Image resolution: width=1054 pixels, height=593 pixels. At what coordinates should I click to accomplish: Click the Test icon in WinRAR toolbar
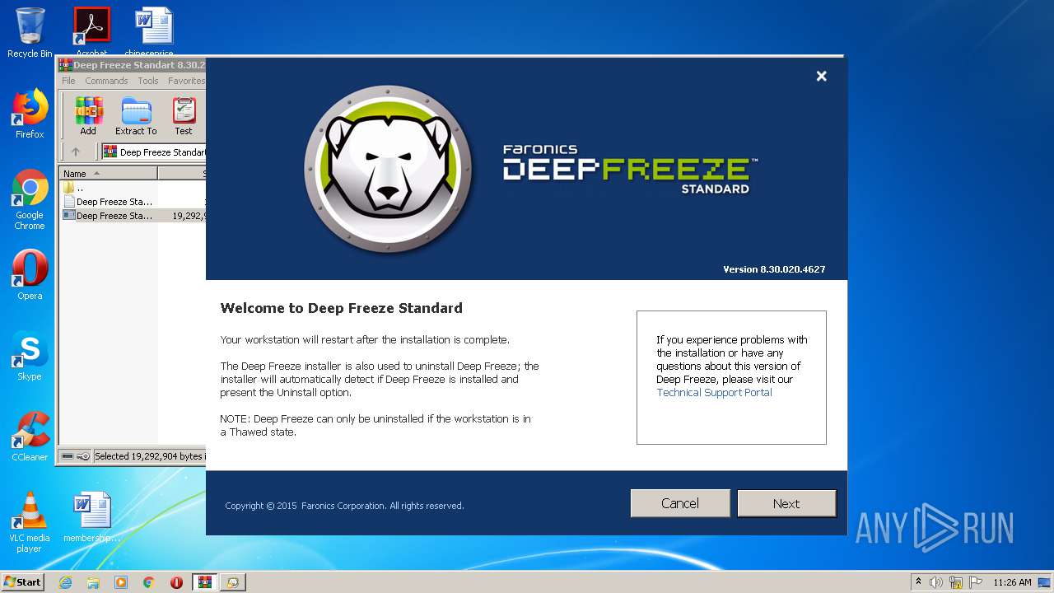184,116
